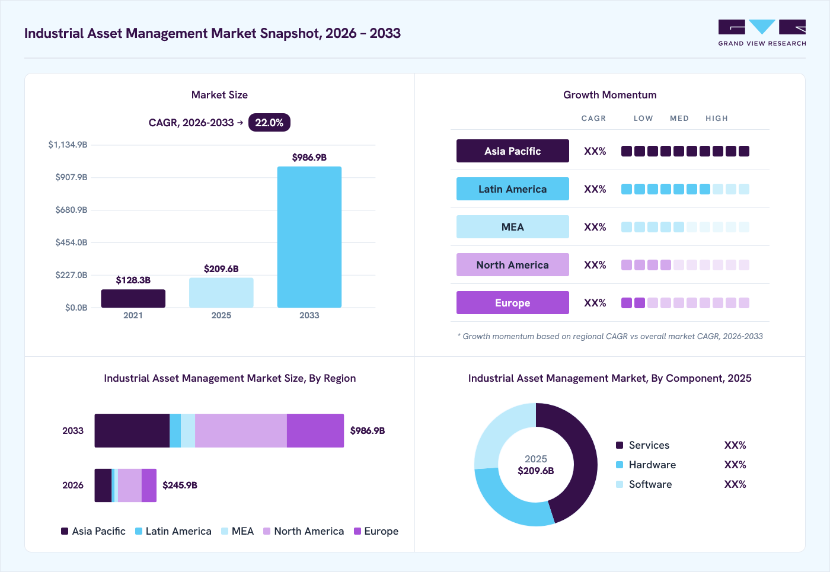
Task: Click the XX% CAGR value for North America
Action: pyautogui.click(x=595, y=265)
